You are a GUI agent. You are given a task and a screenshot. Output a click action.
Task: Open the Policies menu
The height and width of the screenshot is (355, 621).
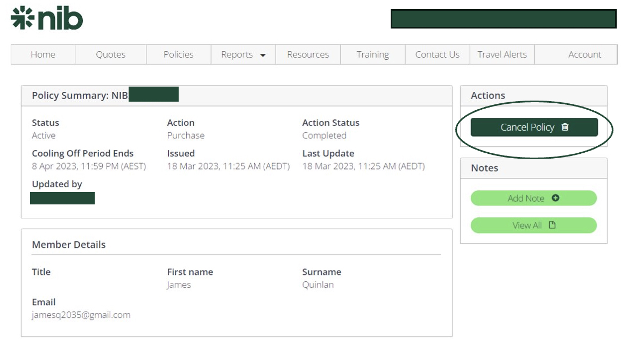pos(179,54)
